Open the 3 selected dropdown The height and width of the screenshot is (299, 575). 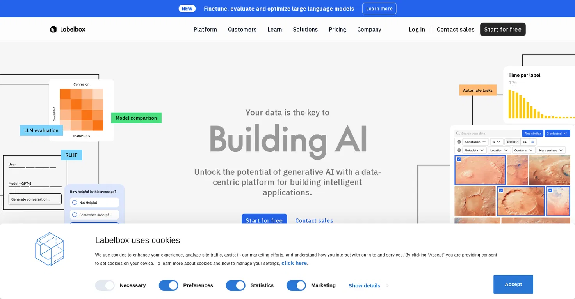[557, 134]
